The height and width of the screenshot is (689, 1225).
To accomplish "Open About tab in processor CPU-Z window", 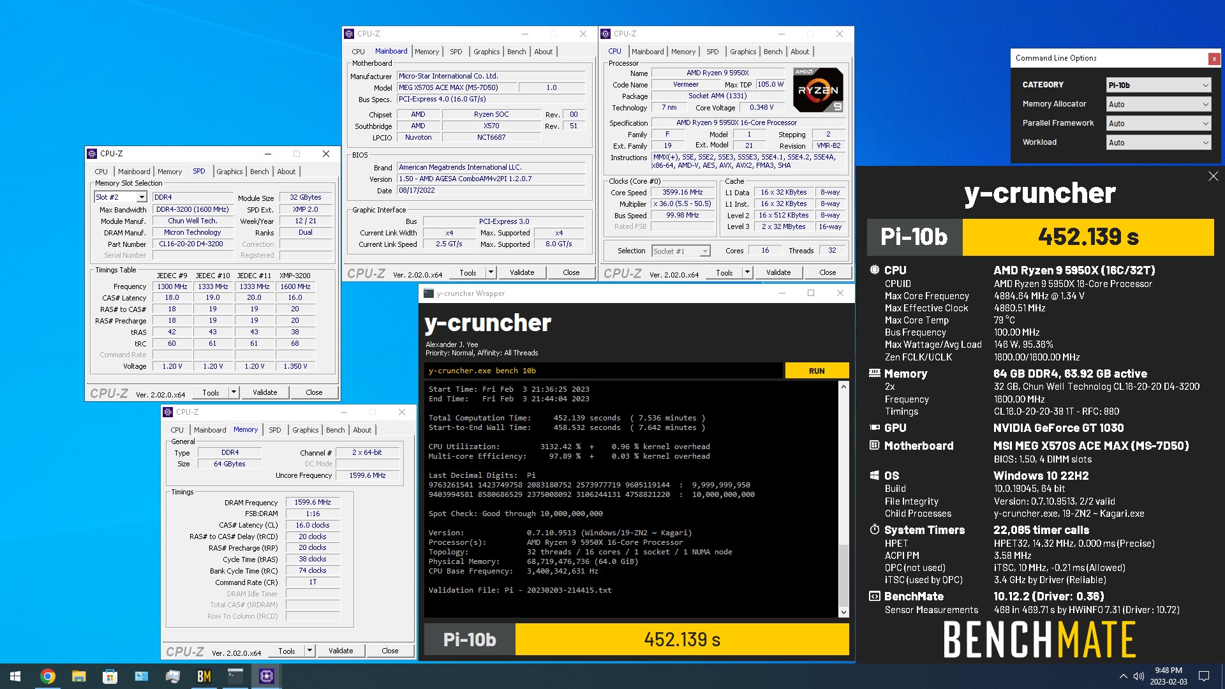I will tap(799, 52).
